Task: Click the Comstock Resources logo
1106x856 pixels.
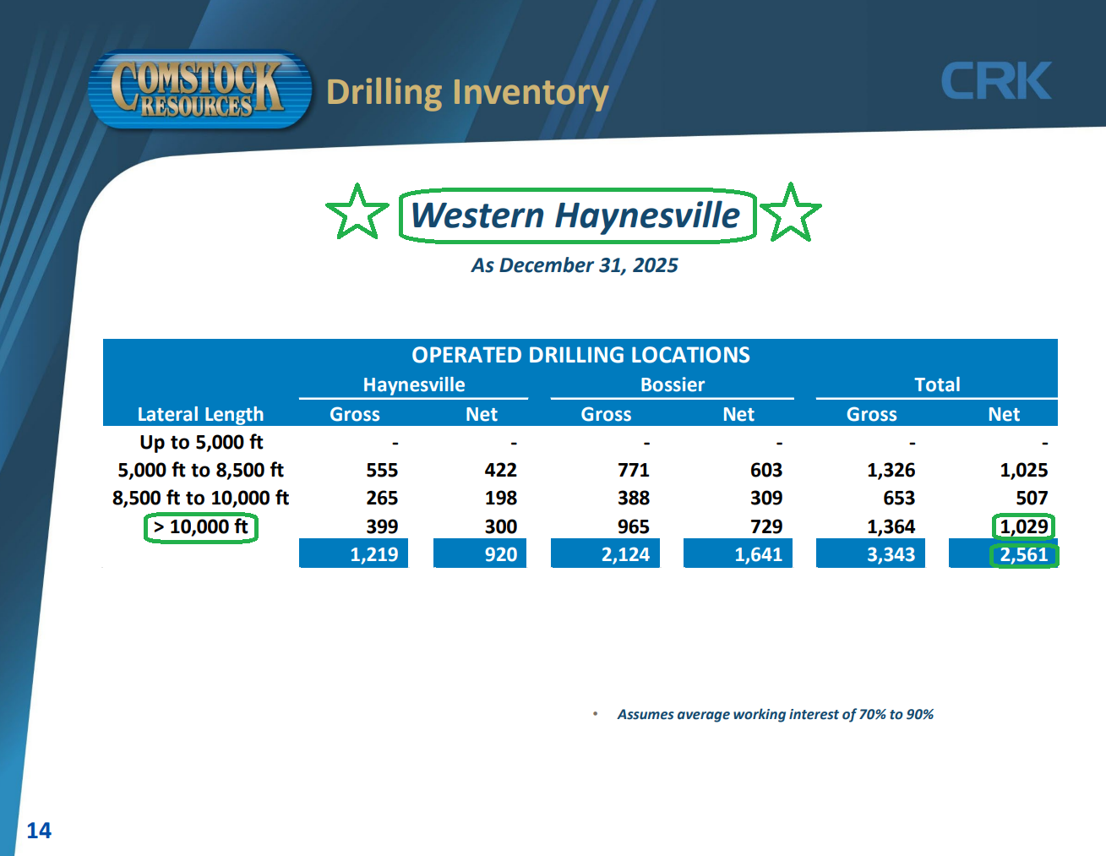Action: coord(200,90)
